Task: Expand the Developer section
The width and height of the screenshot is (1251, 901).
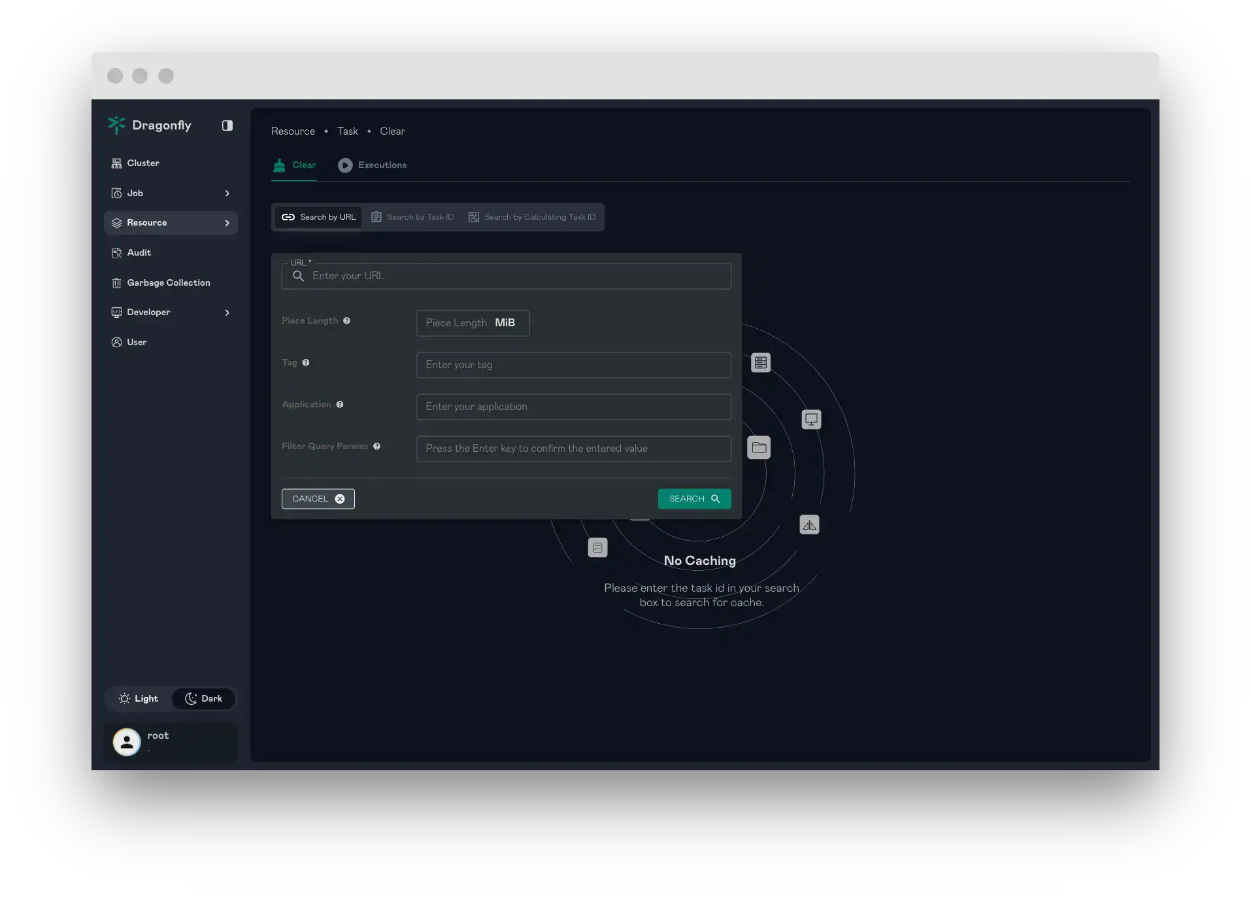Action: (227, 313)
